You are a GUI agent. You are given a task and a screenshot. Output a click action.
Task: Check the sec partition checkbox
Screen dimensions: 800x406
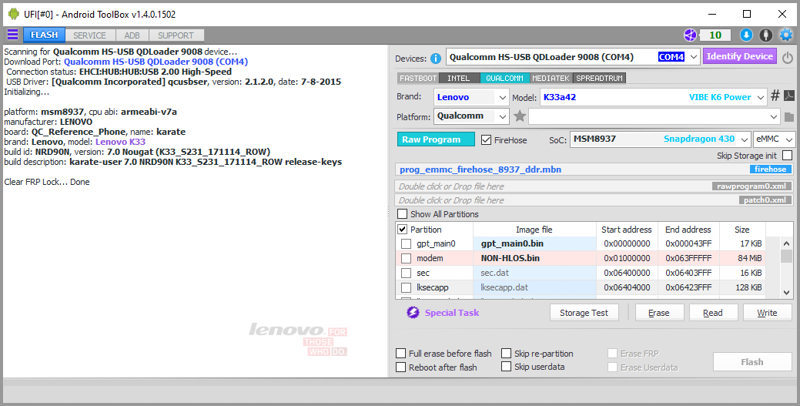pyautogui.click(x=406, y=273)
